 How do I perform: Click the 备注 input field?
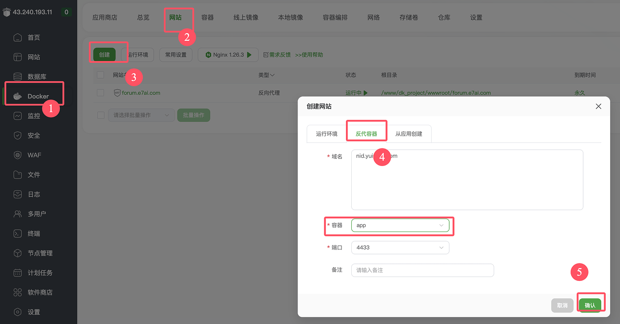pos(422,270)
